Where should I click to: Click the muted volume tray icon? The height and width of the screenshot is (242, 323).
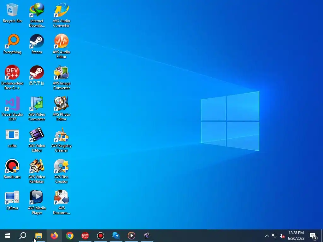(282, 236)
